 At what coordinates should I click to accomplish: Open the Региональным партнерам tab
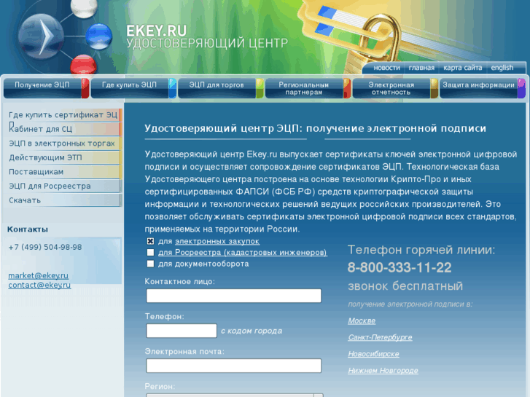[x=308, y=88]
